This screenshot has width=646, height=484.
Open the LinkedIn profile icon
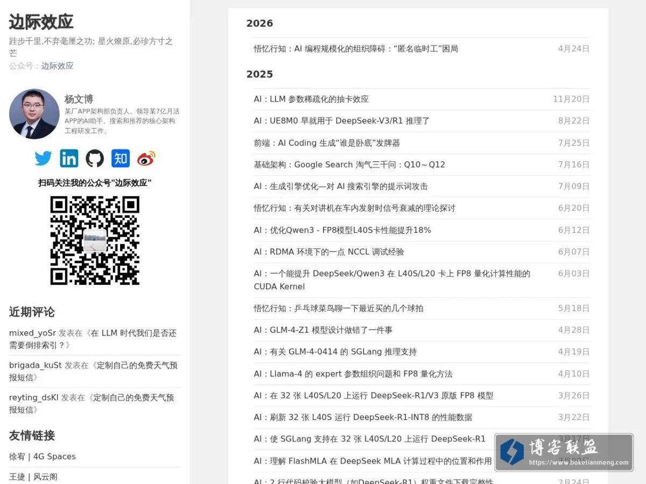pos(69,158)
